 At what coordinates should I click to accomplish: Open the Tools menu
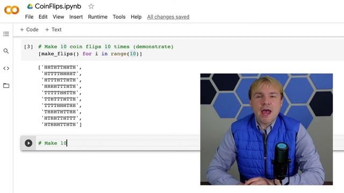(x=119, y=17)
